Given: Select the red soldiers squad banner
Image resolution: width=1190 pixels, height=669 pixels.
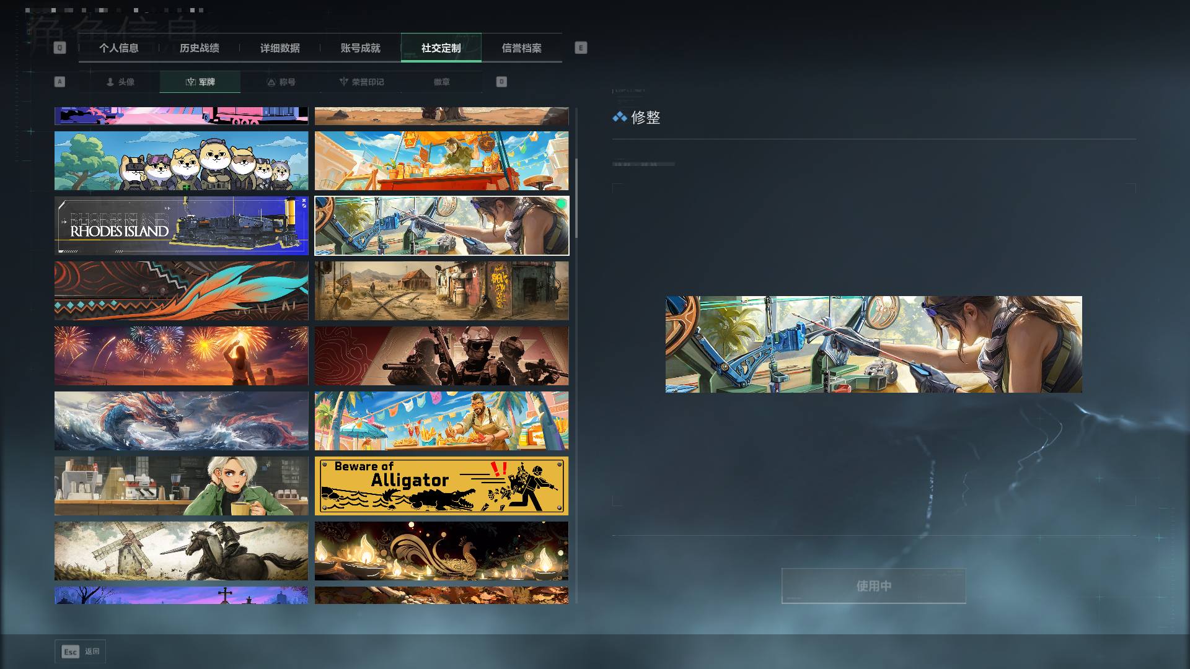Looking at the screenshot, I should click(441, 356).
